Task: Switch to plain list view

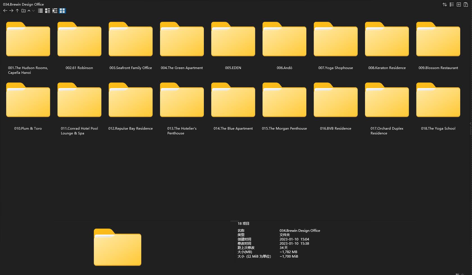Action: [x=40, y=11]
